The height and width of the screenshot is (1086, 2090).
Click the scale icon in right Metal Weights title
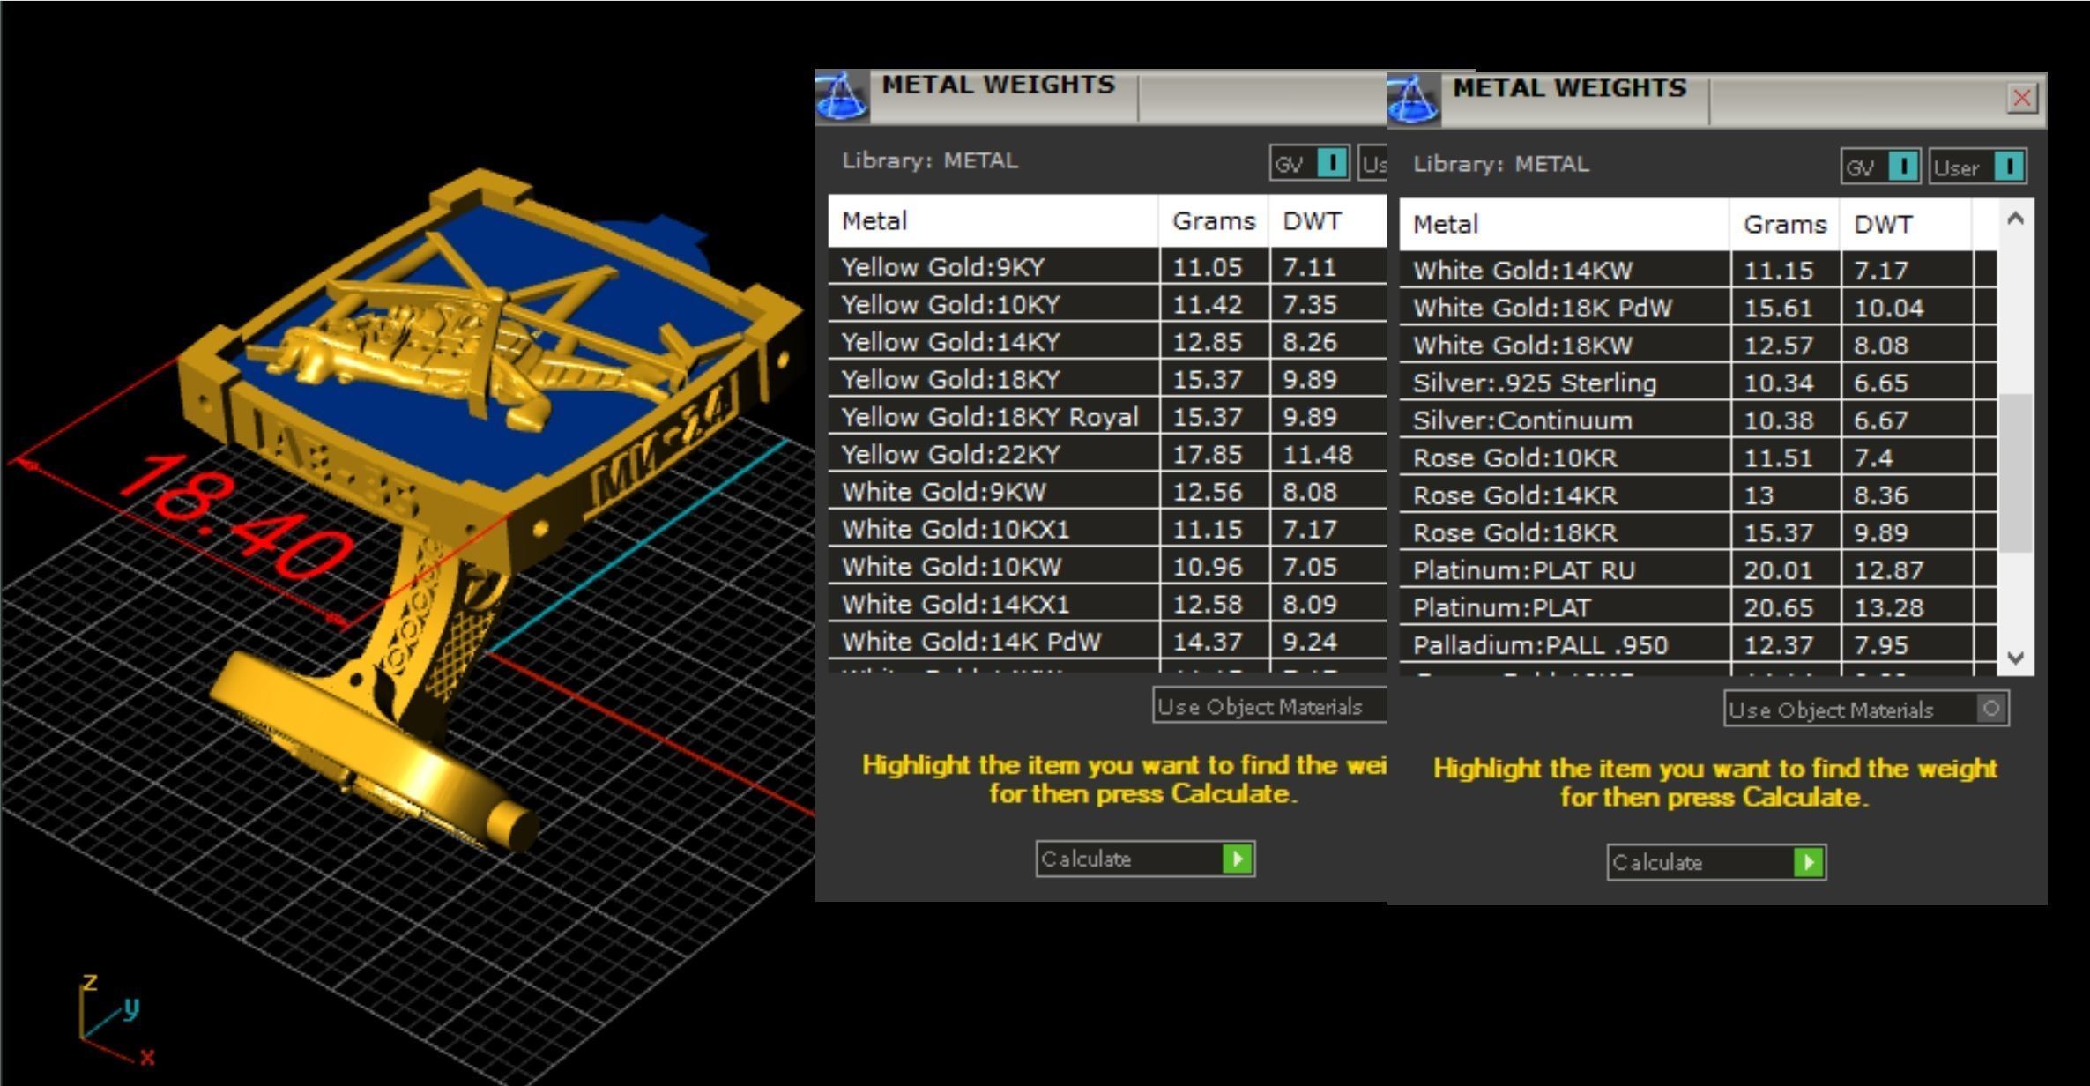pyautogui.click(x=1413, y=100)
